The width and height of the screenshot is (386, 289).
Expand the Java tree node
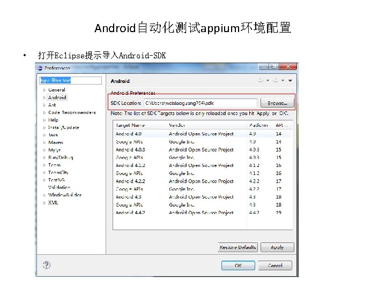44,135
